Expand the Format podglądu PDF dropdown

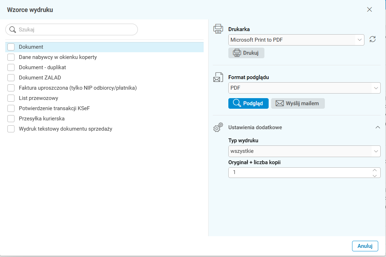click(x=376, y=88)
